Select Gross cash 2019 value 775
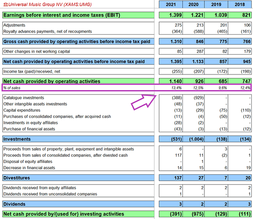Viewport: 253px width, 219px height. [223, 42]
